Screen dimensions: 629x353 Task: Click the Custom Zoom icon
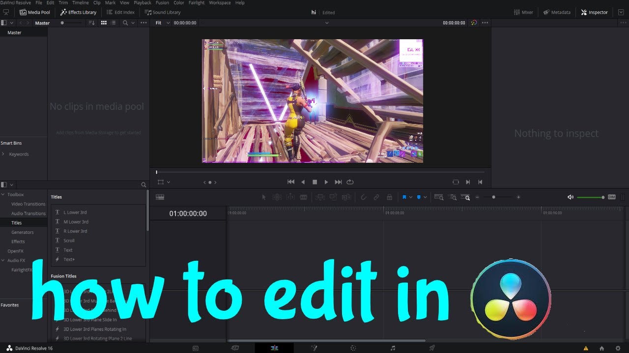[466, 197]
